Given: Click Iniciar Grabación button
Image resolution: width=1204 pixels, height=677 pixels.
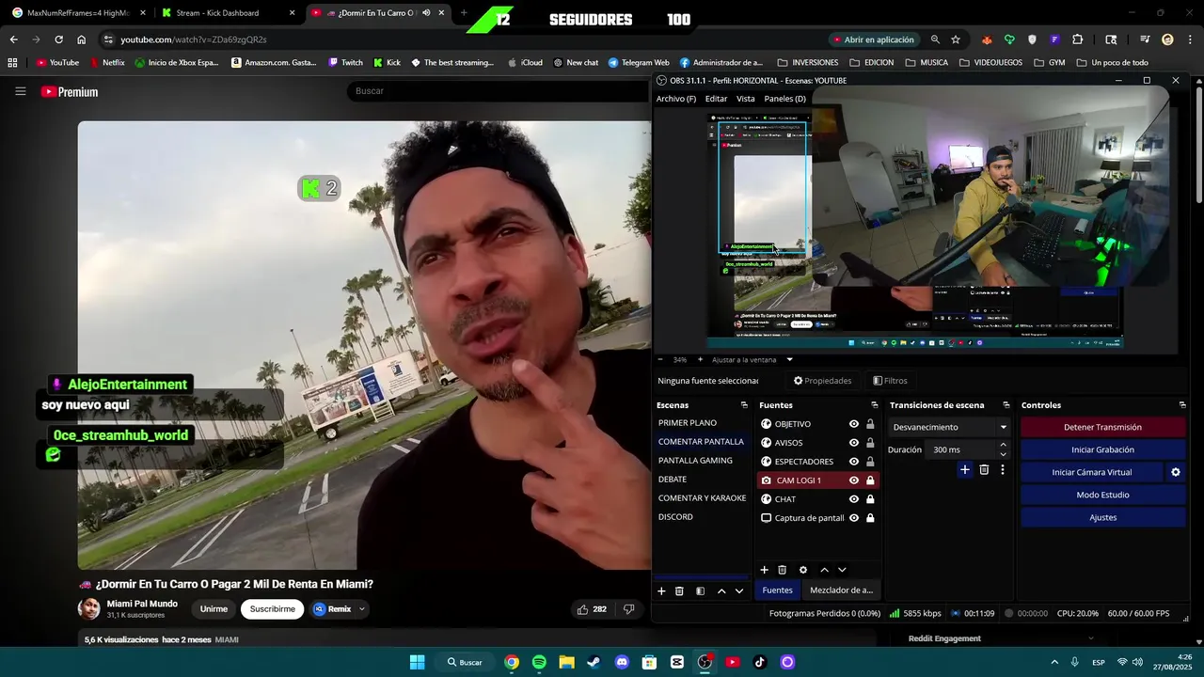Looking at the screenshot, I should (x=1102, y=449).
